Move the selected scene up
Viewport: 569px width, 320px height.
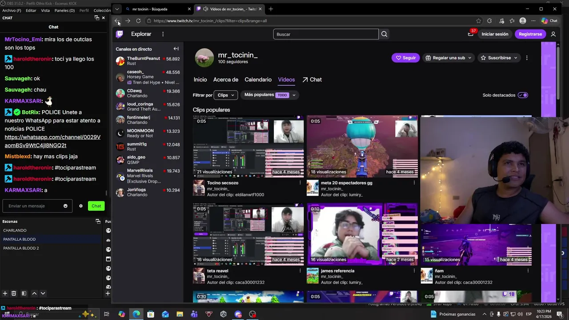coord(34,293)
